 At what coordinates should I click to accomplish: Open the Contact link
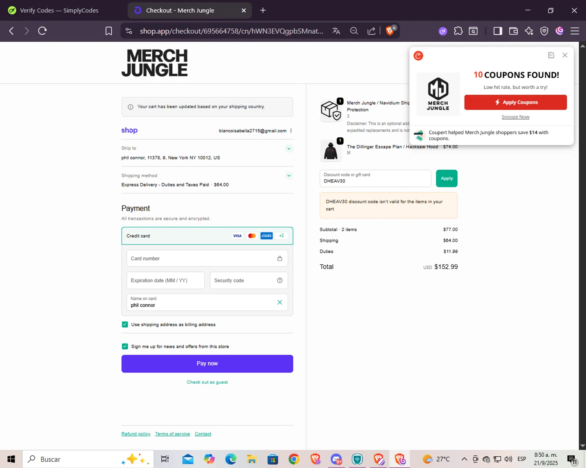click(203, 434)
